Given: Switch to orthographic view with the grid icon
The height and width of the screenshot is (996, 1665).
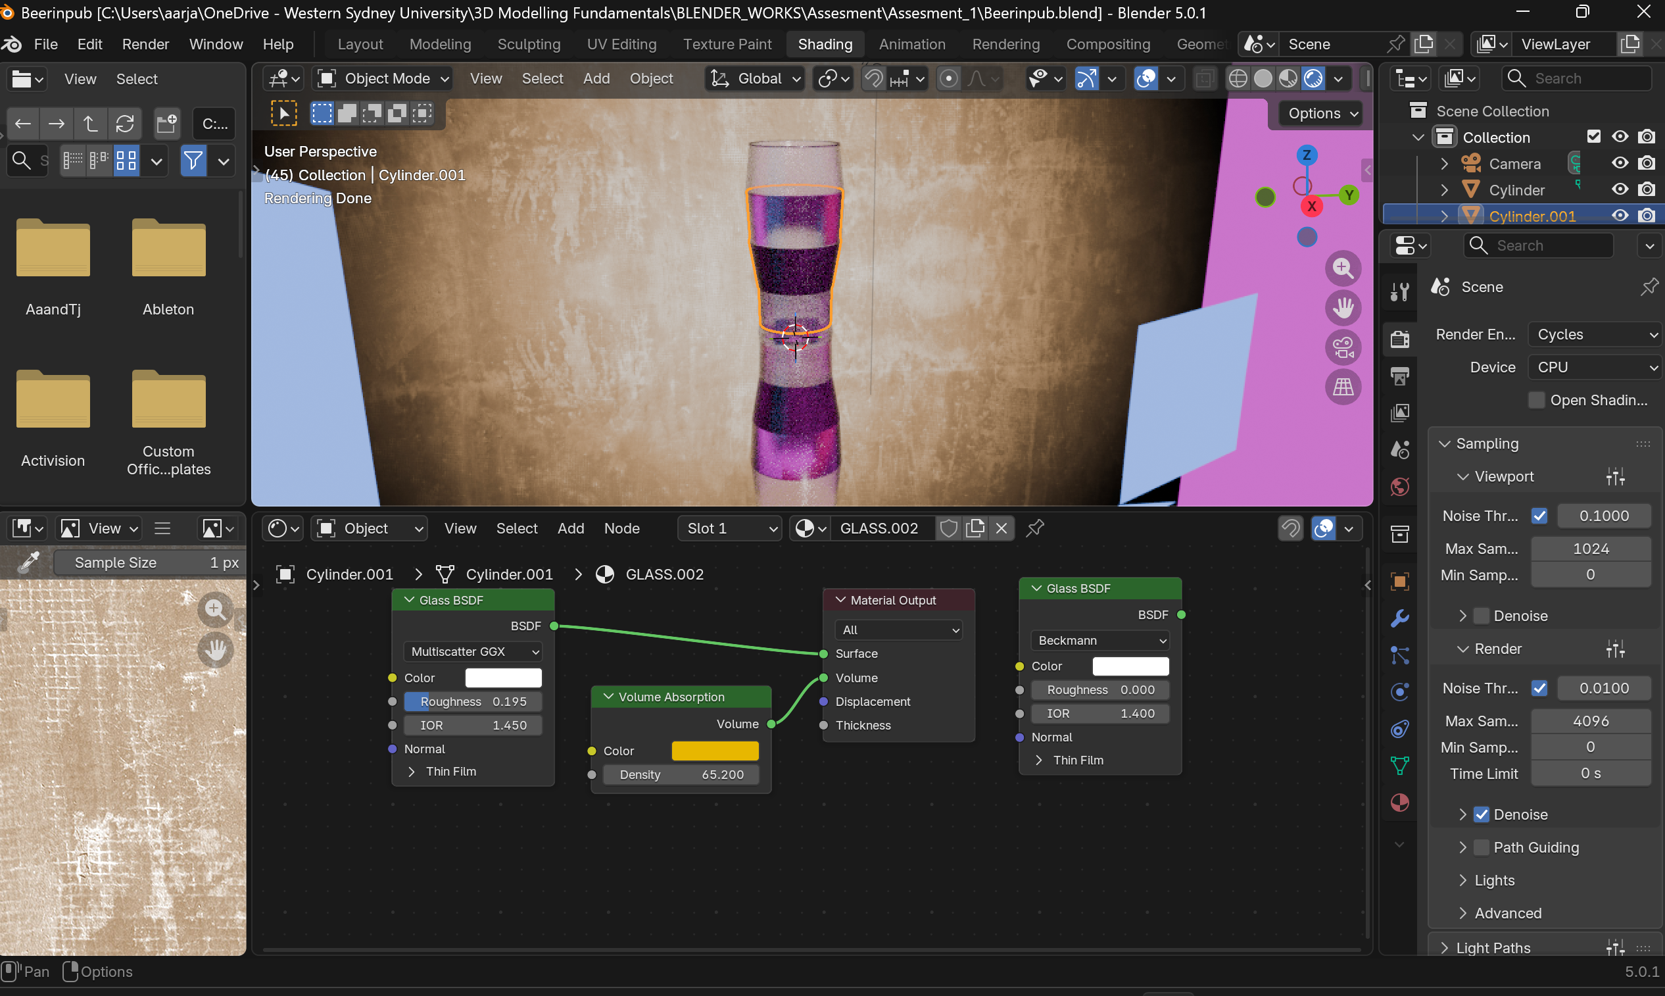Looking at the screenshot, I should click(x=1343, y=387).
